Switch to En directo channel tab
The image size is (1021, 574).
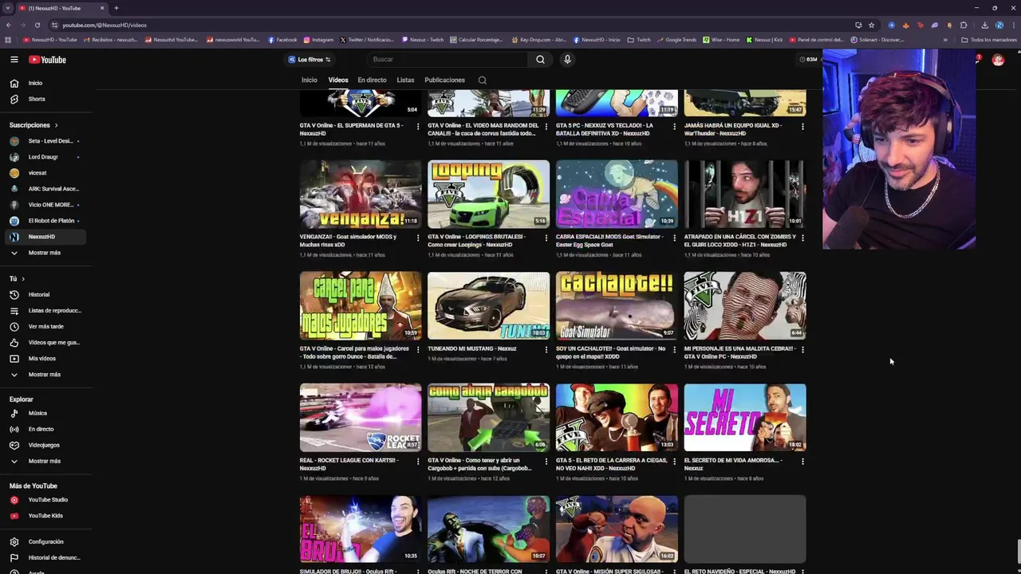pos(372,80)
